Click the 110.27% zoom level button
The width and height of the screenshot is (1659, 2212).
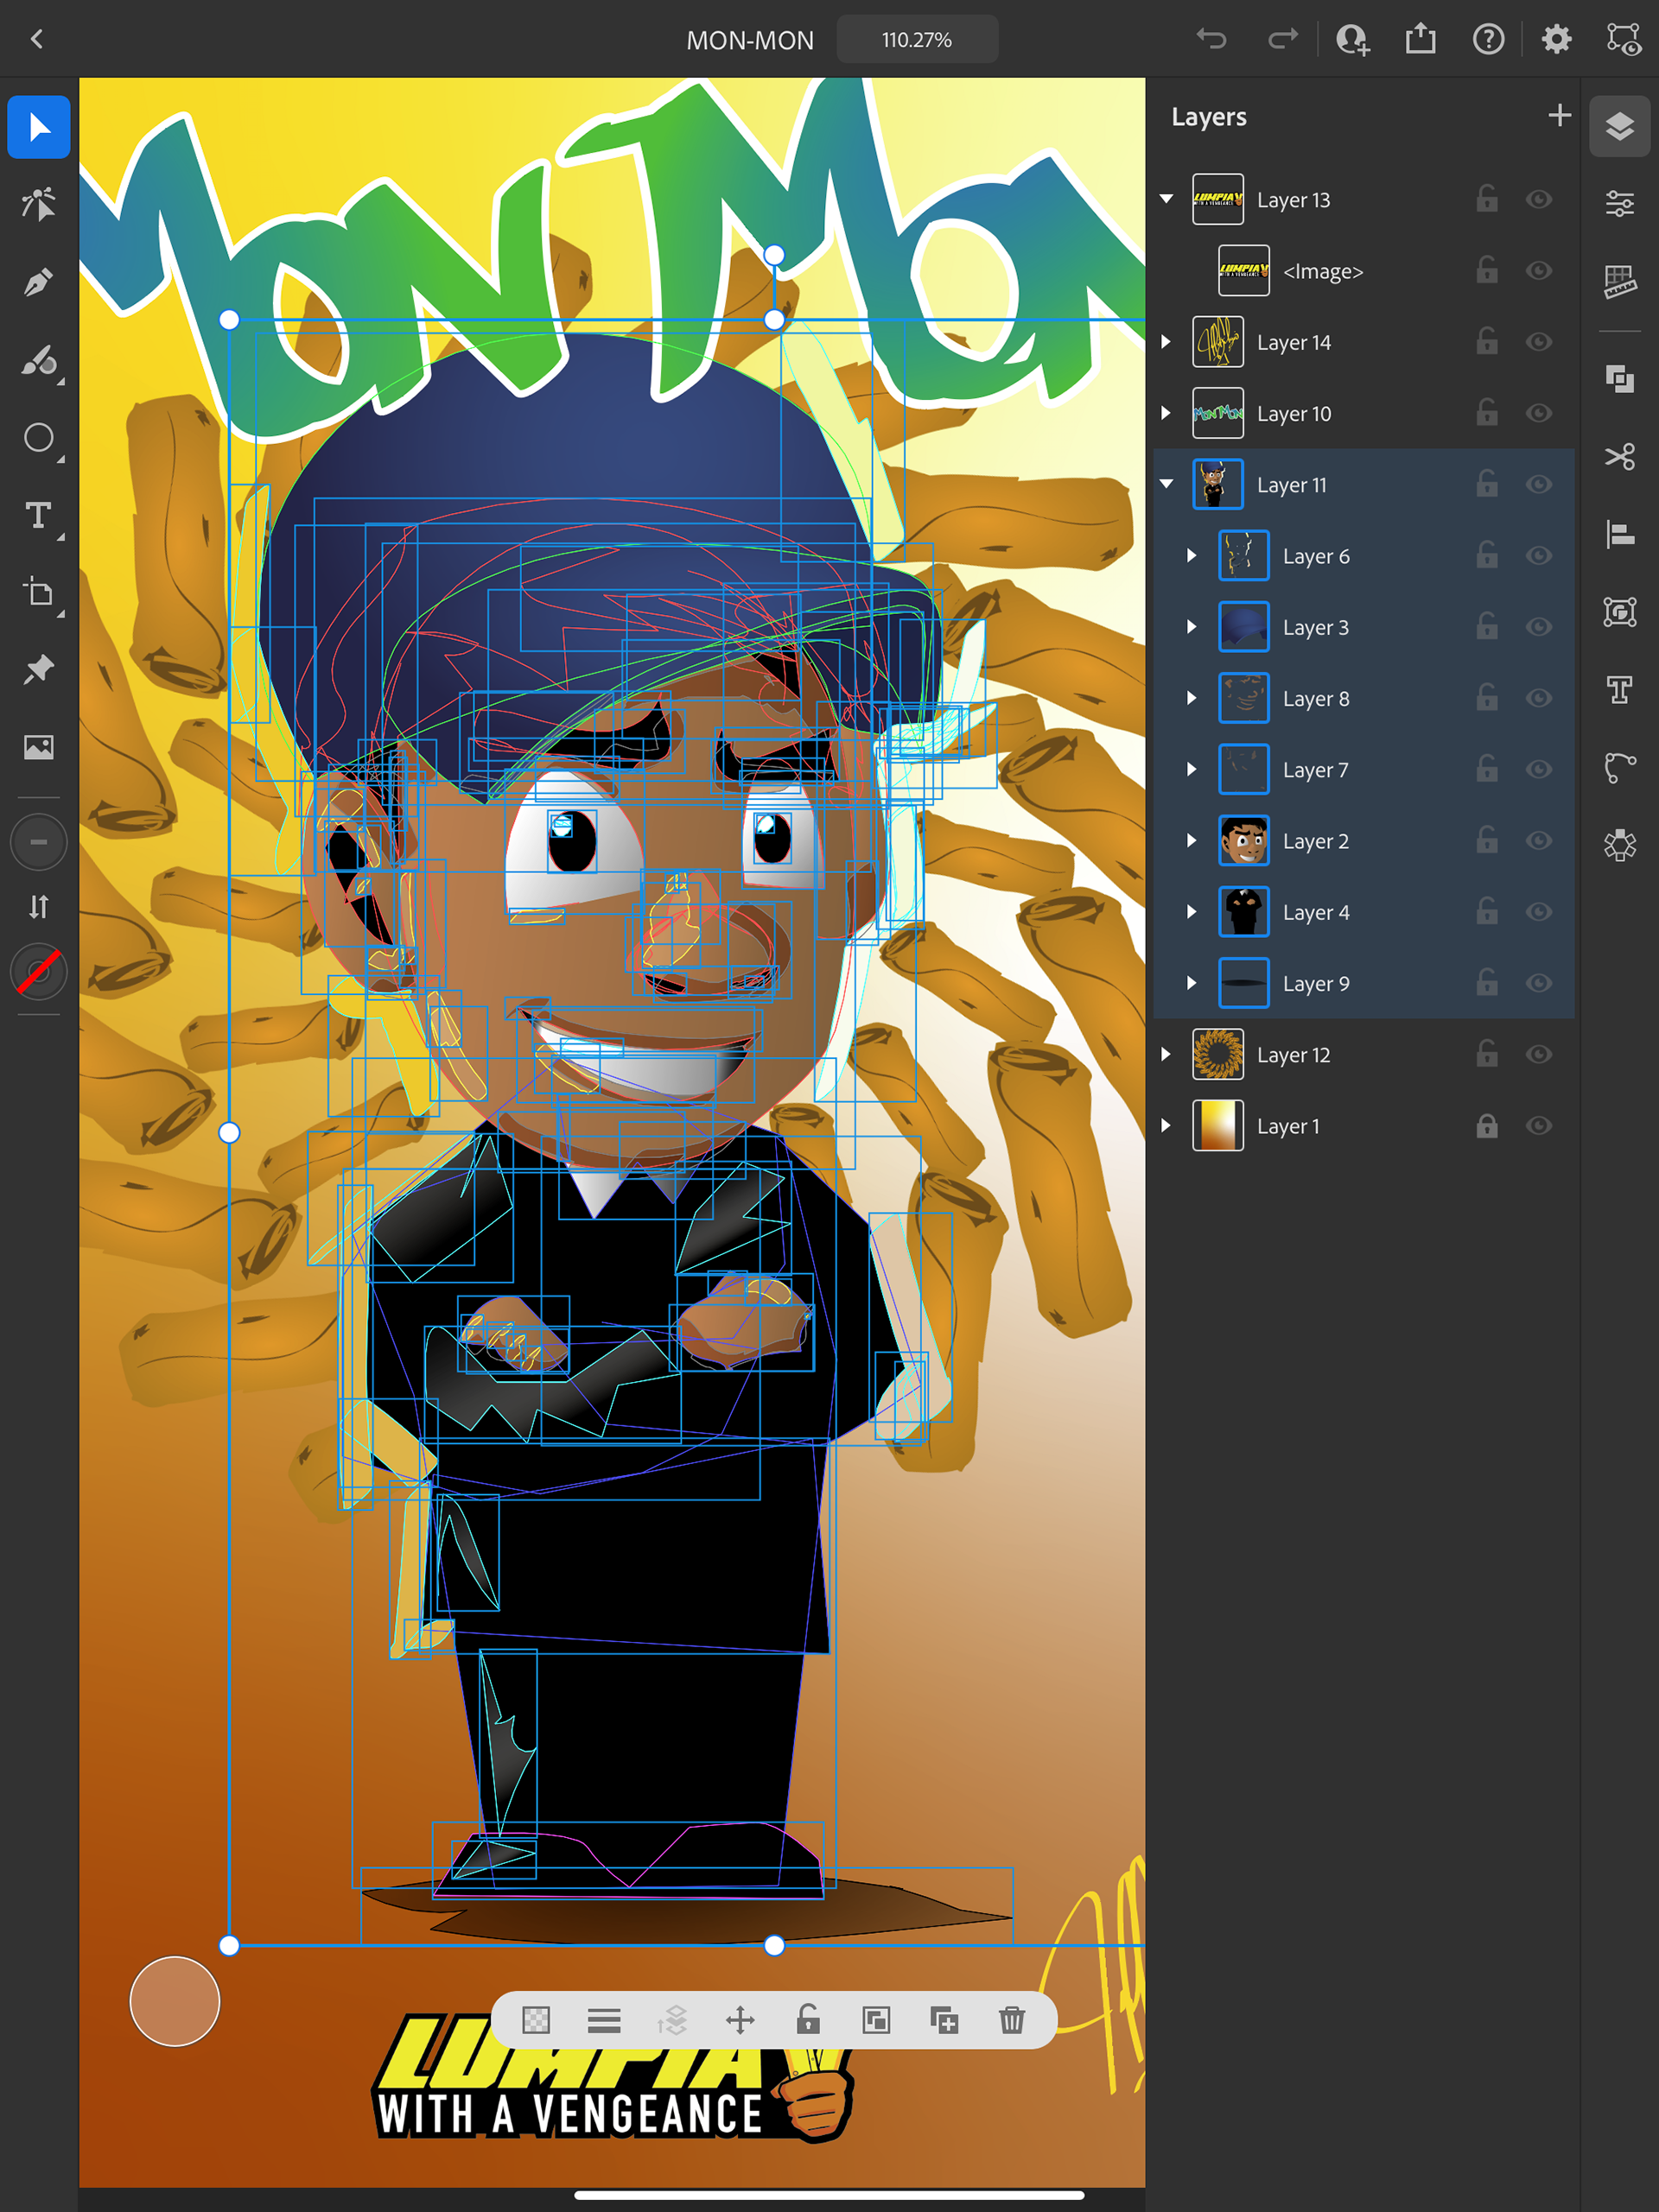click(917, 40)
